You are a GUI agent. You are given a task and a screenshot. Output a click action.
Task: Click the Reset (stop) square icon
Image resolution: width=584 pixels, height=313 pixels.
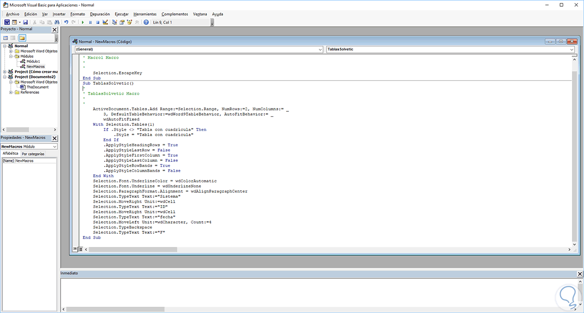tap(98, 22)
